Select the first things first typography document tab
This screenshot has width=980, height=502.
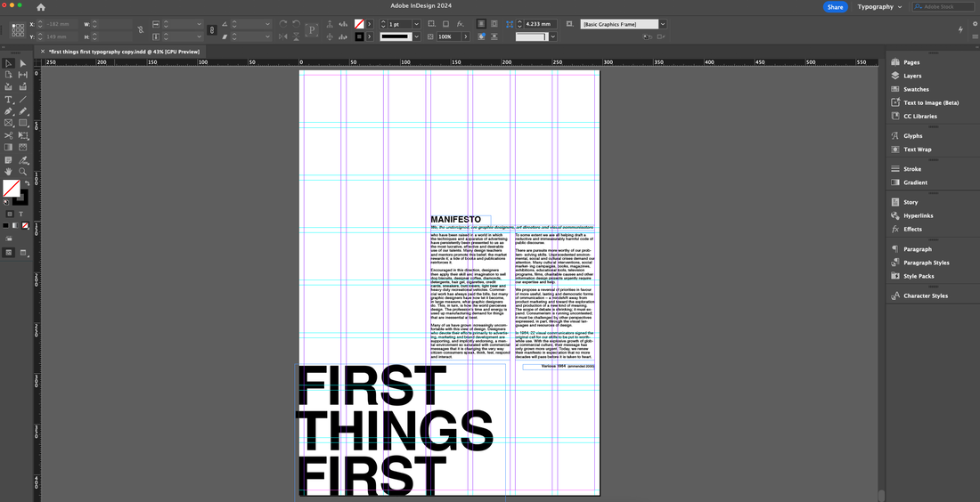[124, 52]
